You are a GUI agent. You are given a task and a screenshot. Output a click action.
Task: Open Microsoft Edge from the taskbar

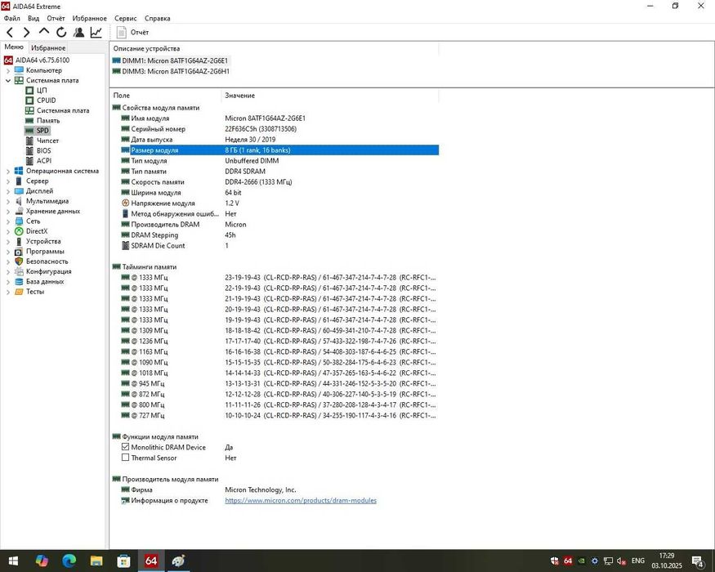69,561
